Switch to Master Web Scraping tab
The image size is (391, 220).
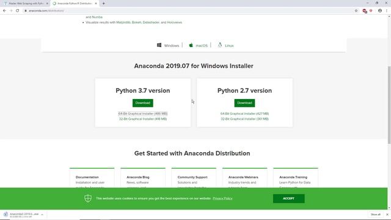tap(25, 4)
